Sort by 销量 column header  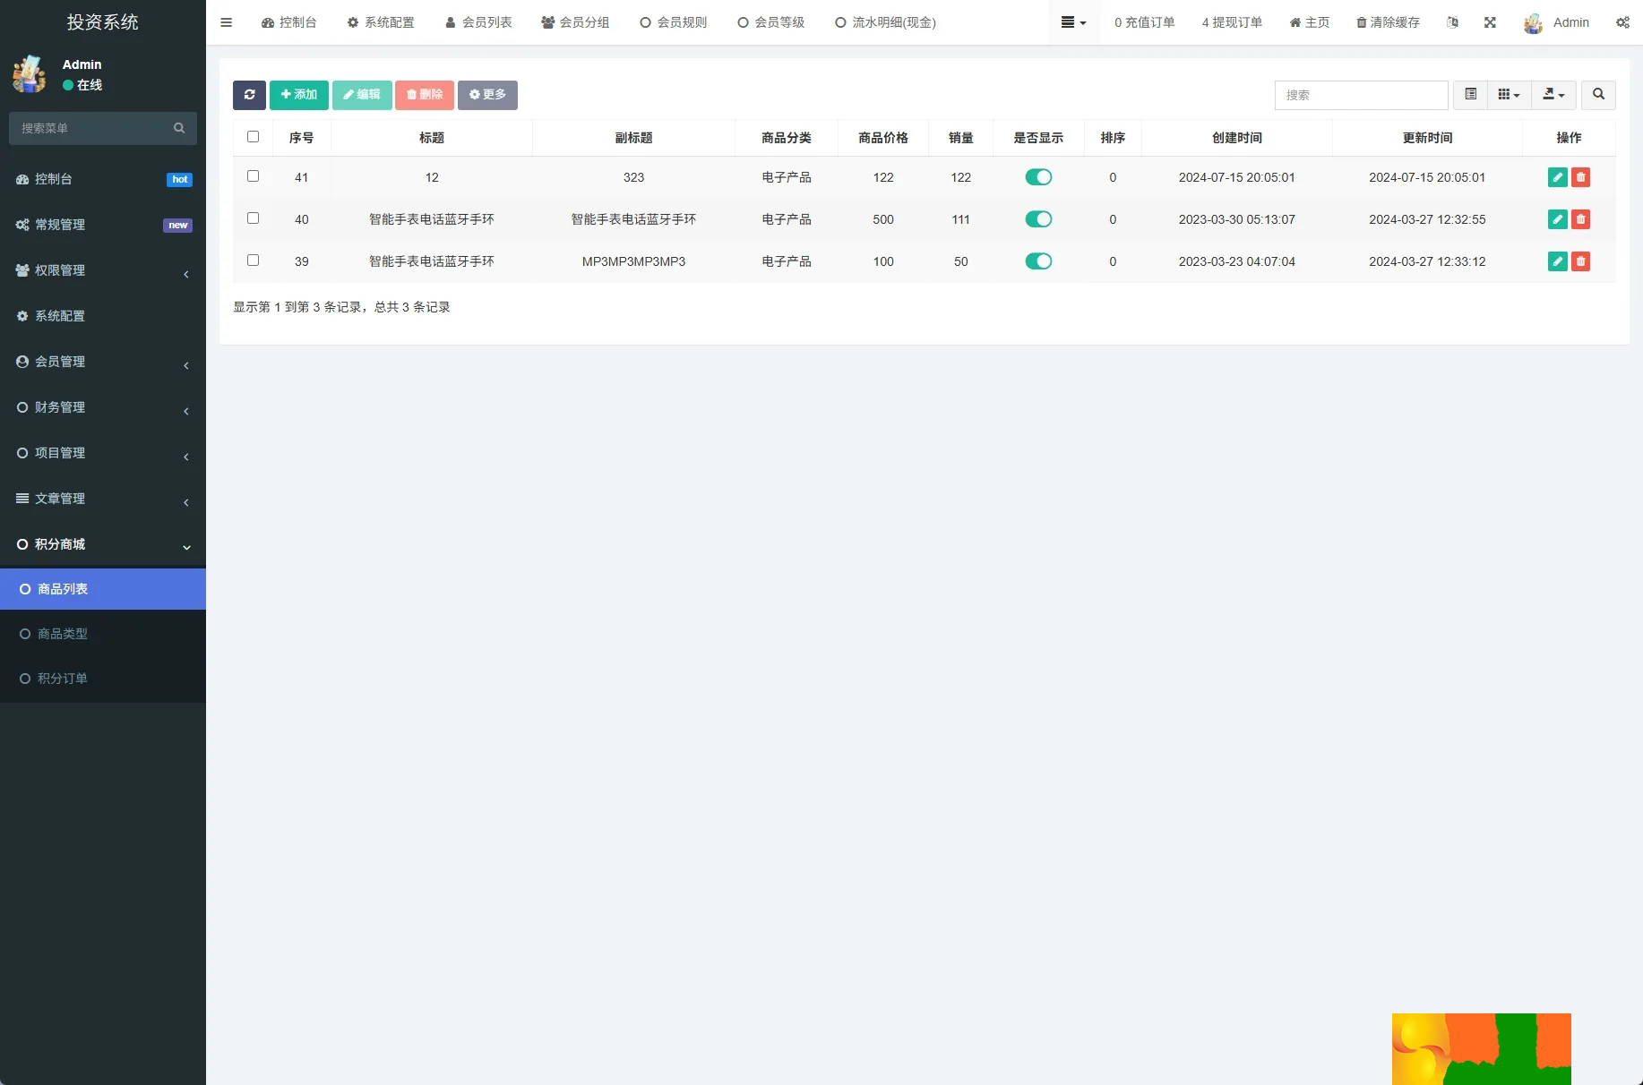pyautogui.click(x=960, y=138)
